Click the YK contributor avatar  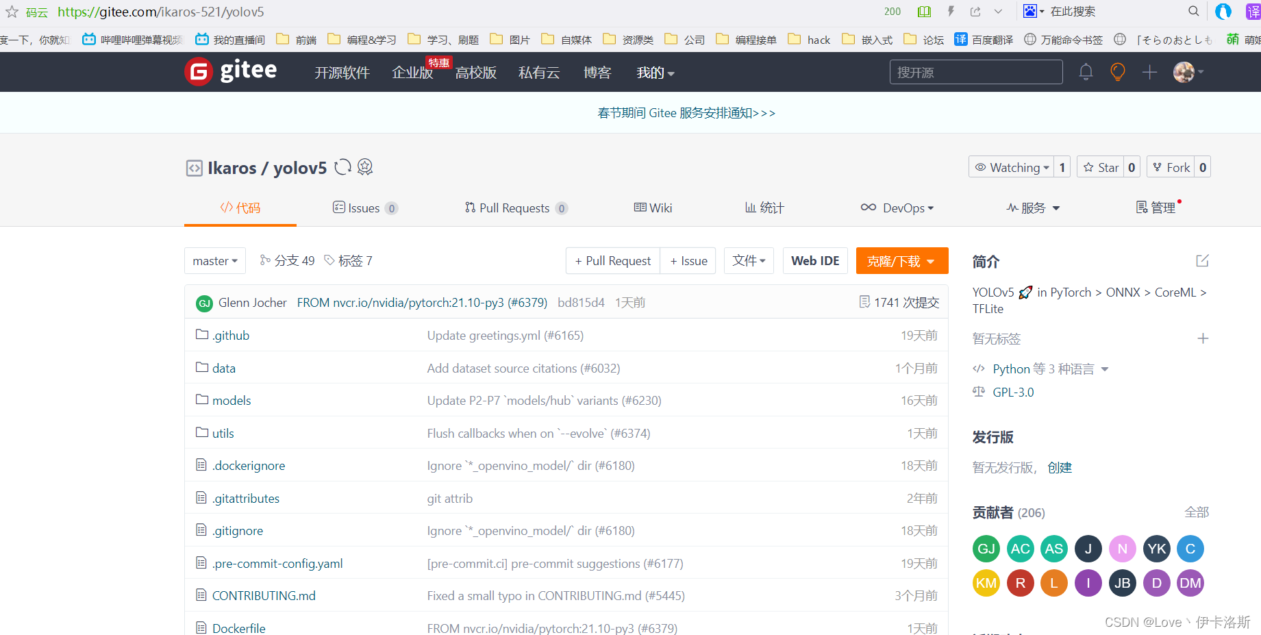(1157, 549)
